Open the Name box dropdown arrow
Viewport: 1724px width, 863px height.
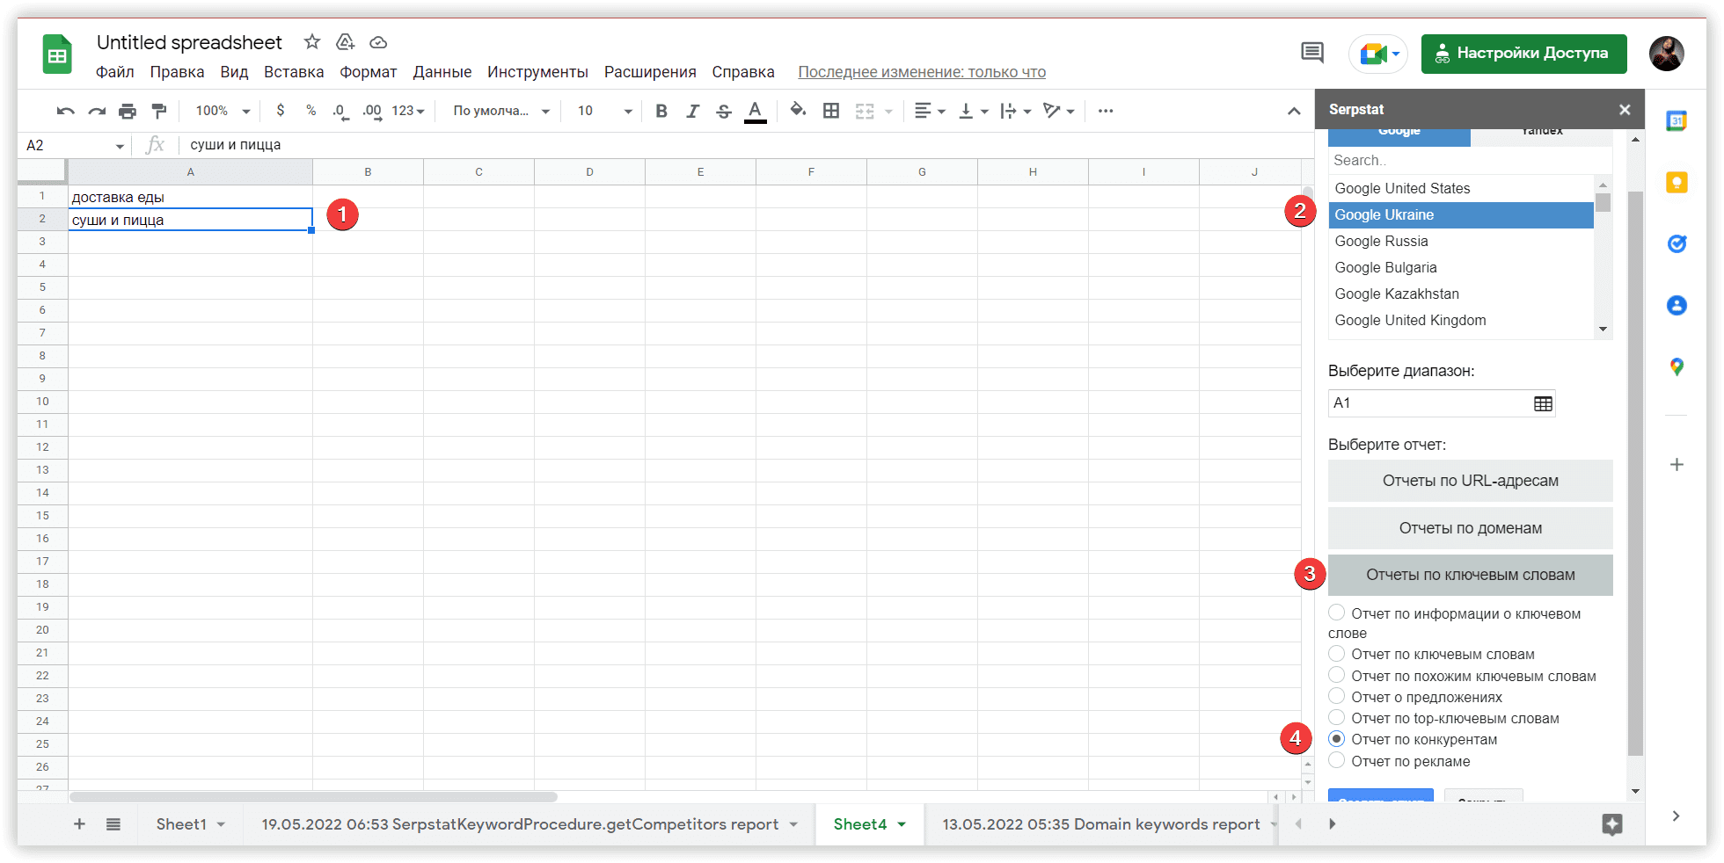click(120, 146)
